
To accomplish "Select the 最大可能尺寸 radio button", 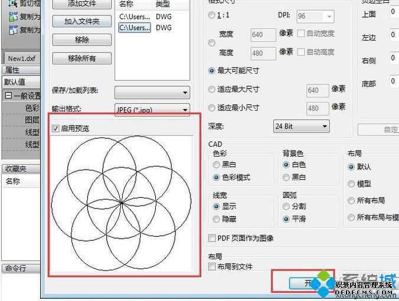I will (211, 71).
